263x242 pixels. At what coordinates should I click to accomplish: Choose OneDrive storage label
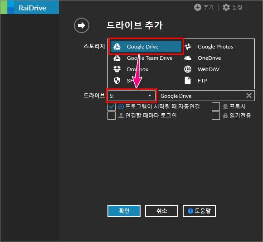209,58
